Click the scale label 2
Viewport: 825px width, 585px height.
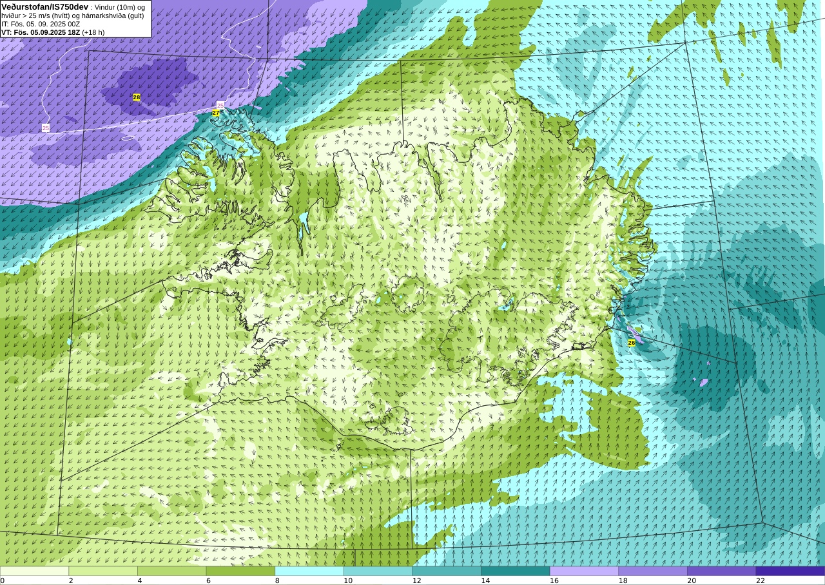[x=71, y=580]
